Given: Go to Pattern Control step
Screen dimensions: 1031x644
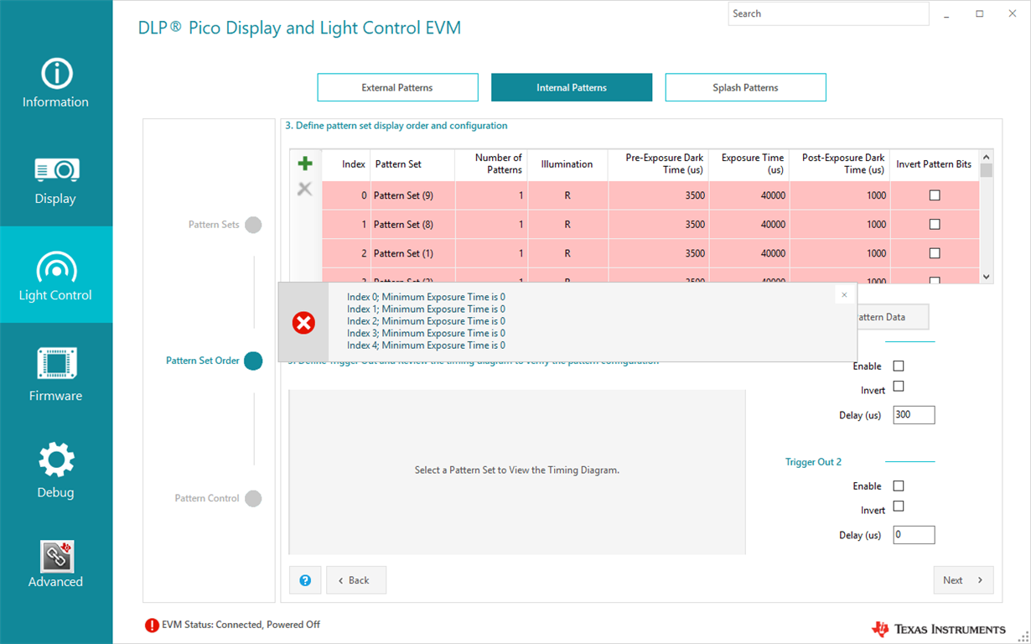Looking at the screenshot, I should pos(218,498).
